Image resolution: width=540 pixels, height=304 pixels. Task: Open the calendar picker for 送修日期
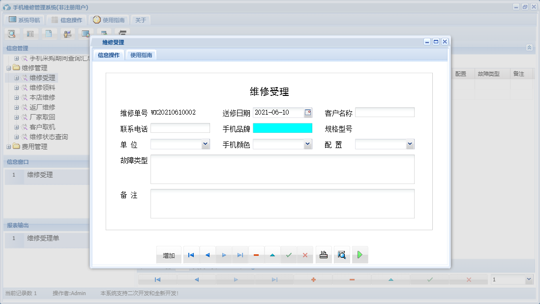(x=308, y=113)
